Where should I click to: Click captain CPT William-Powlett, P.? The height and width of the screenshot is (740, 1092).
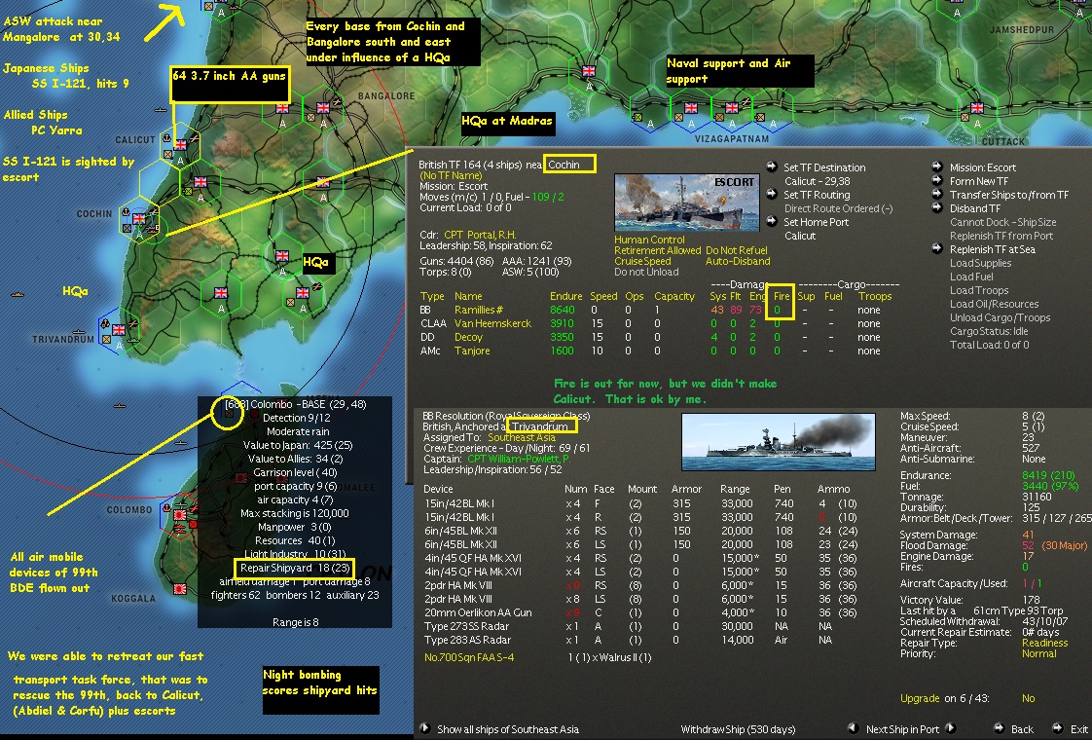point(518,459)
